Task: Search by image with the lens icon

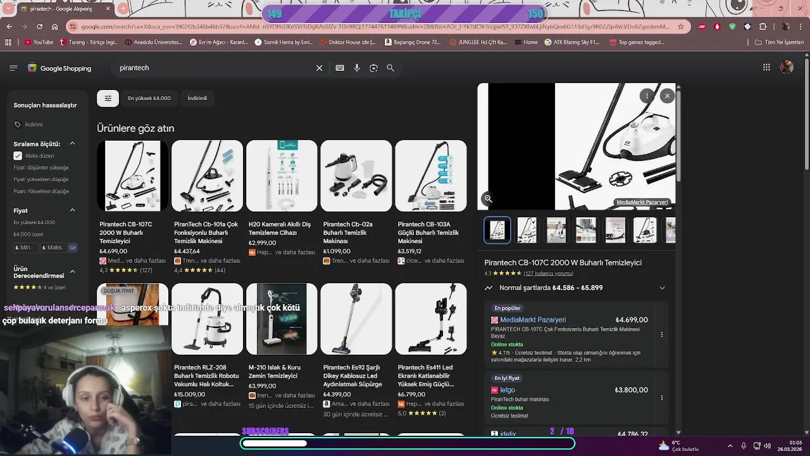Action: point(373,68)
